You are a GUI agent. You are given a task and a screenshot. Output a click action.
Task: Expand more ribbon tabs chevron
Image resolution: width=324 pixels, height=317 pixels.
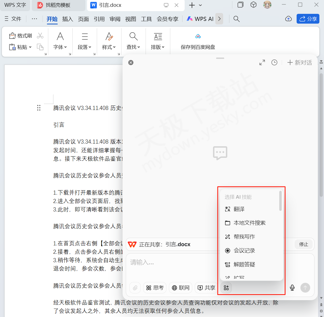[x=219, y=19]
